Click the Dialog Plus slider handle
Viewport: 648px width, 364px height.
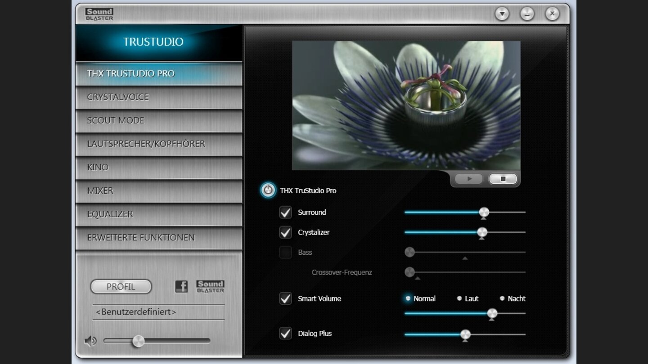pos(465,334)
